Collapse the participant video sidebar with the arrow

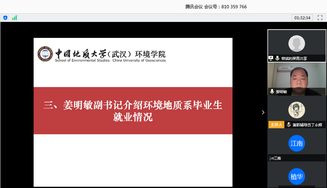tap(263, 112)
